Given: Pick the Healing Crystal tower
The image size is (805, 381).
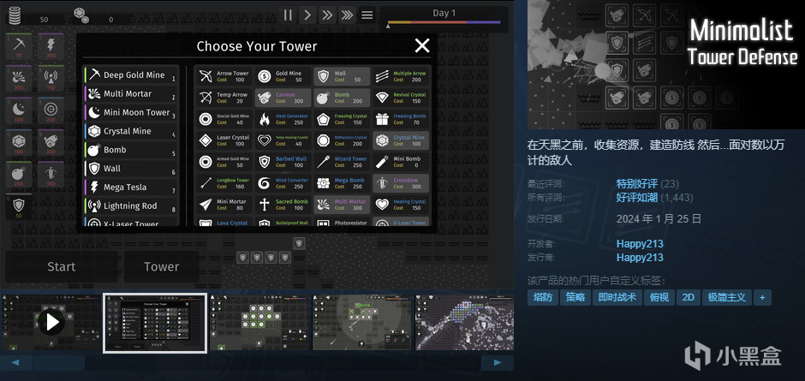Looking at the screenshot, I should click(401, 205).
